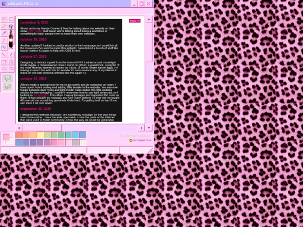Open the 'my websites' link in October 25 entry

point(41,95)
